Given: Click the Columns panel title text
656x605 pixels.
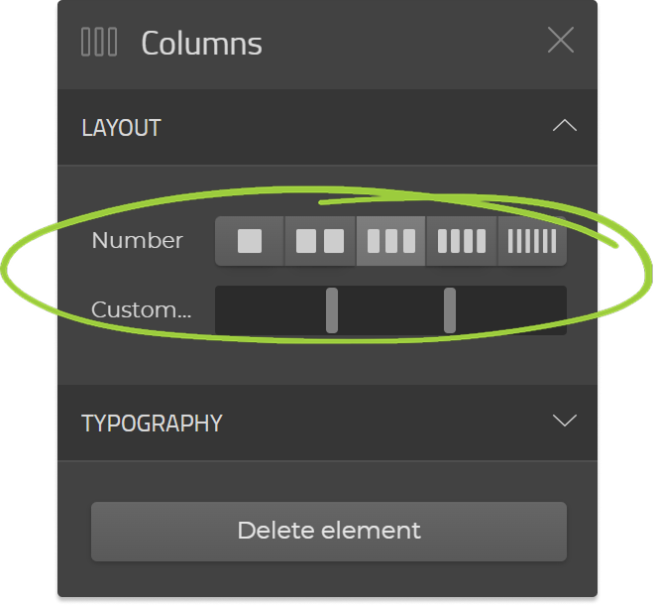Looking at the screenshot, I should [x=201, y=44].
